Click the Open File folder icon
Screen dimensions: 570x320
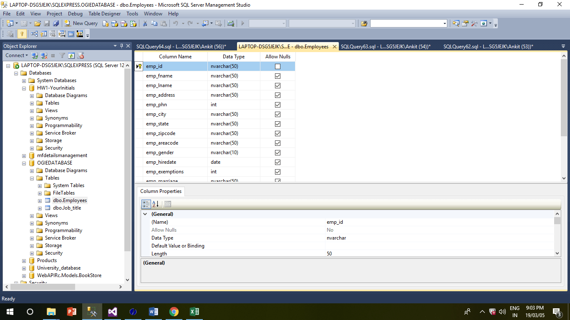[x=37, y=23]
